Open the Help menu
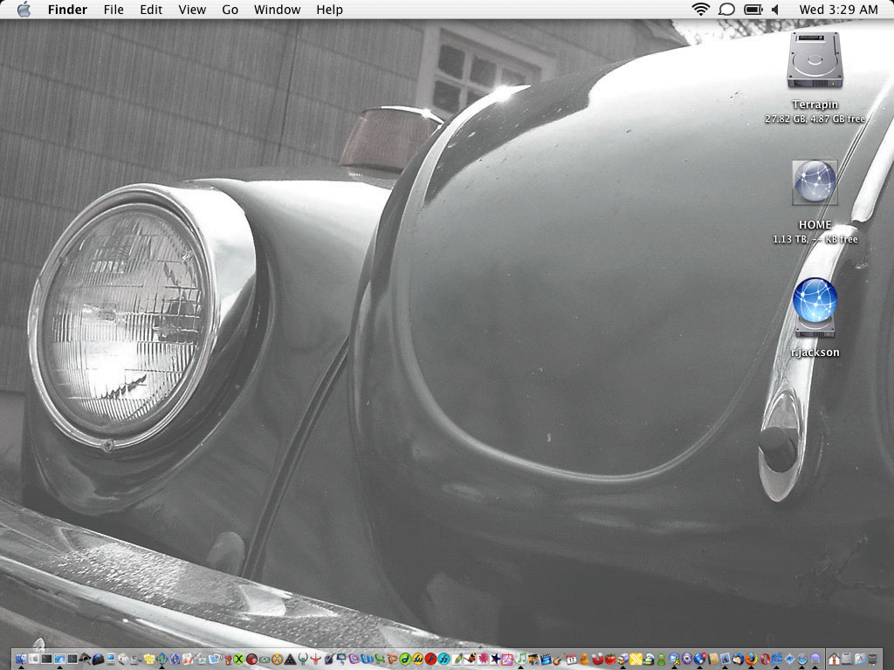This screenshot has width=894, height=670. click(329, 10)
